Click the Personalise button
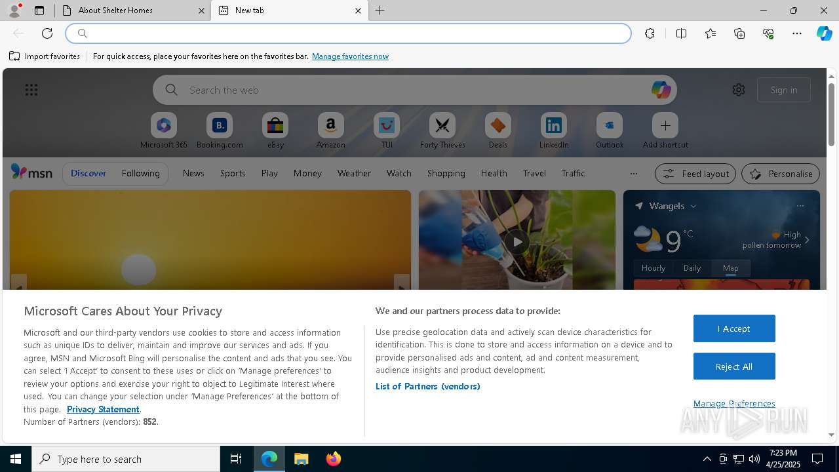The image size is (839, 472). (781, 174)
